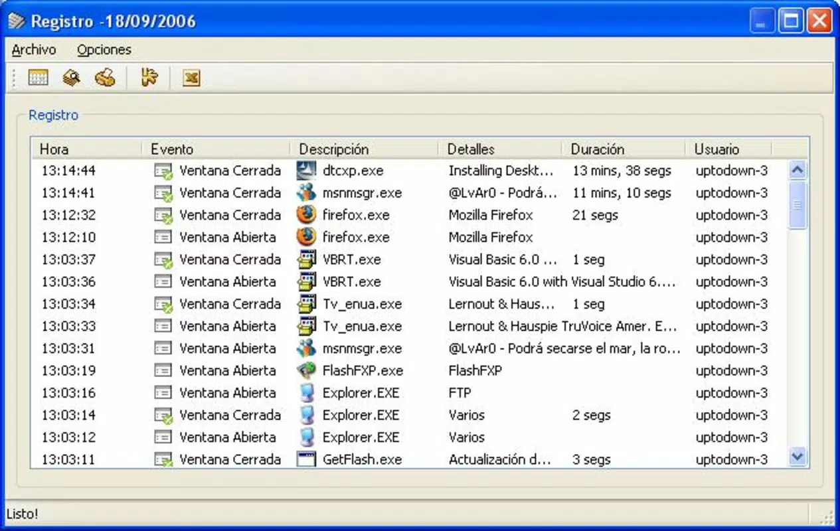840x531 pixels.
Task: Click Explorer.EXE icon in 13:03:14 row
Action: [306, 415]
